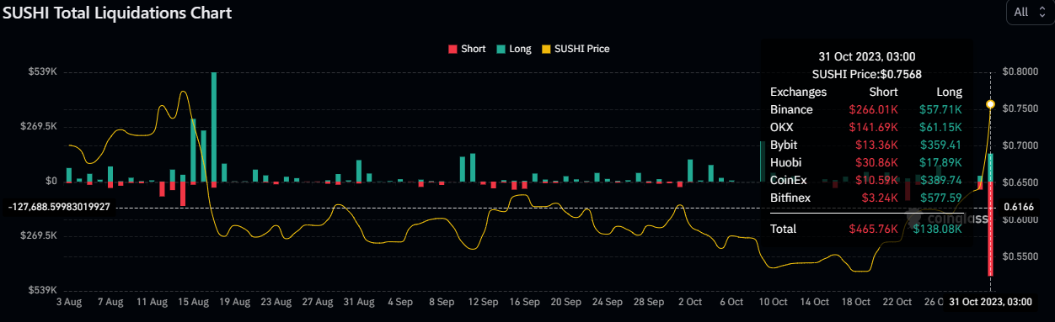Click the green Long legend color swatch
This screenshot has height=322, width=1055.
(501, 49)
